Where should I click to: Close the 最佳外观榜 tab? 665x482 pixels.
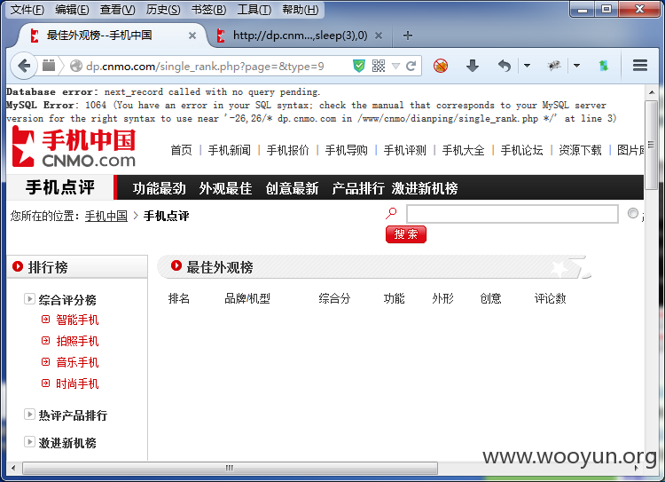(x=192, y=36)
